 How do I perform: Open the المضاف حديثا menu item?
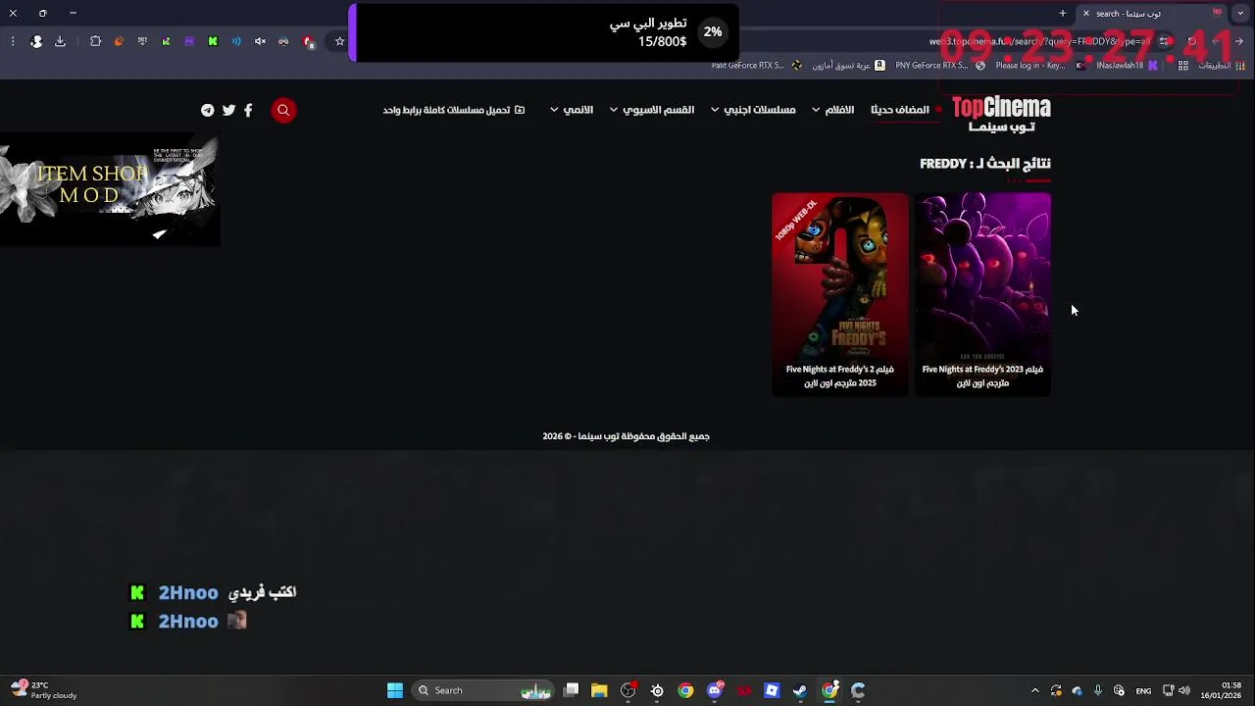[899, 110]
